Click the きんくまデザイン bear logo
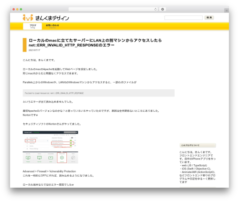The width and height of the screenshot is (239, 202). tap(28, 18)
